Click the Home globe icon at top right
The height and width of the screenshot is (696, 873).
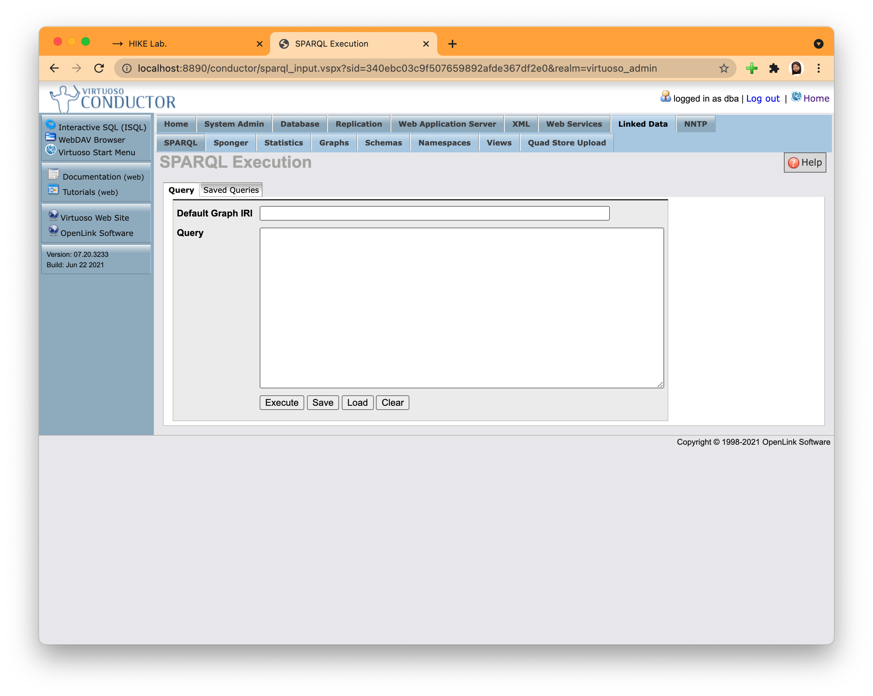pos(796,96)
